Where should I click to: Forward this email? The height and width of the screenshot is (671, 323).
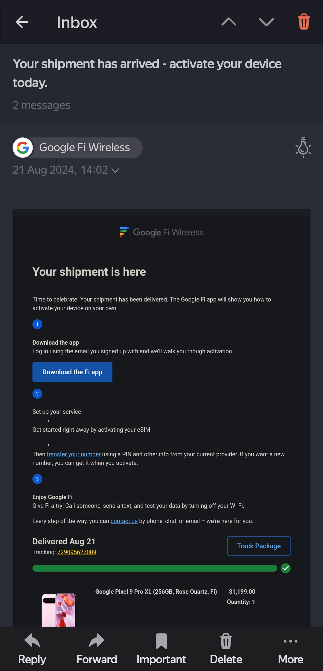[97, 649]
